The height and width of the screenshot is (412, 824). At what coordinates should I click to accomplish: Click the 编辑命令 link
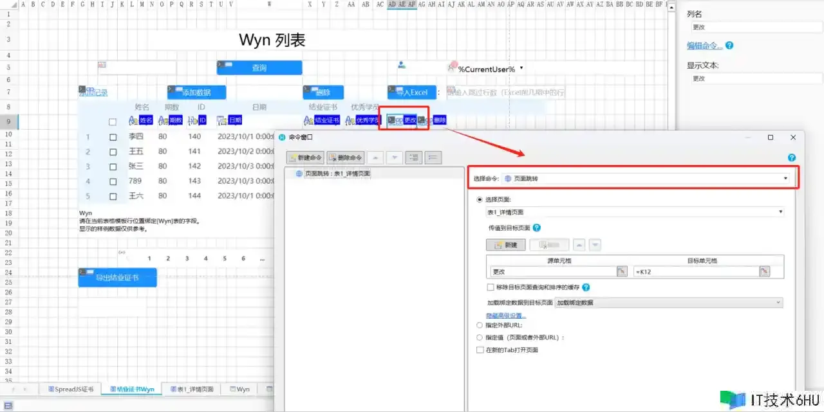pyautogui.click(x=704, y=46)
